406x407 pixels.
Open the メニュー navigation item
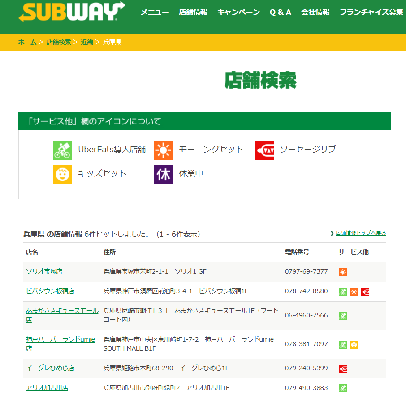coord(155,12)
